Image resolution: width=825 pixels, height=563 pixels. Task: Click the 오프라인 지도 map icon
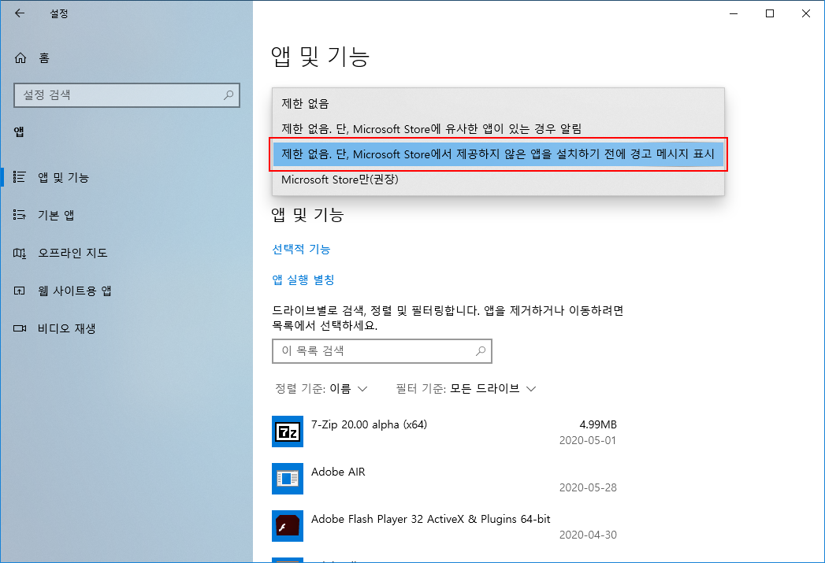tap(20, 253)
